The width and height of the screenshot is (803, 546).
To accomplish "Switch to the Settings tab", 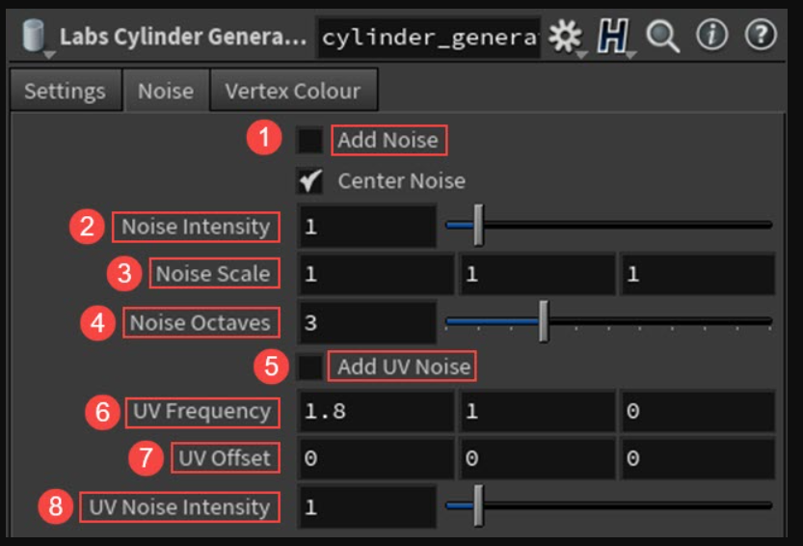I will click(65, 92).
